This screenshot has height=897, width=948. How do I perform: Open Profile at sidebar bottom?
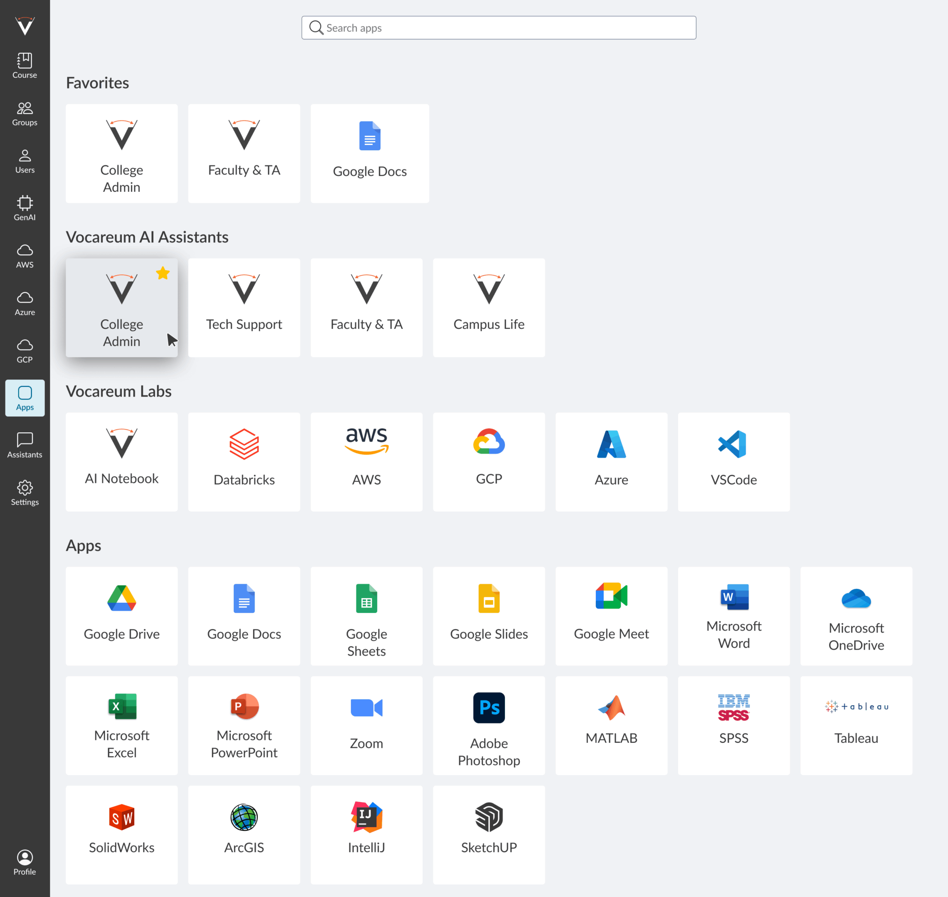(25, 862)
